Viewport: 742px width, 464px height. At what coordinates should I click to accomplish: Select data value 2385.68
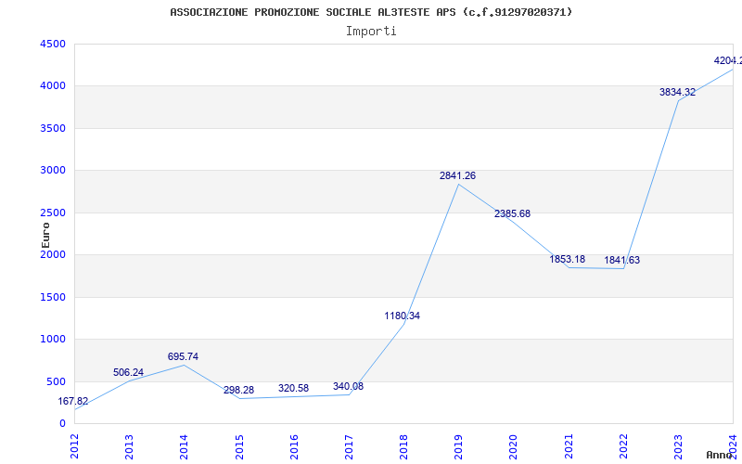[513, 214]
